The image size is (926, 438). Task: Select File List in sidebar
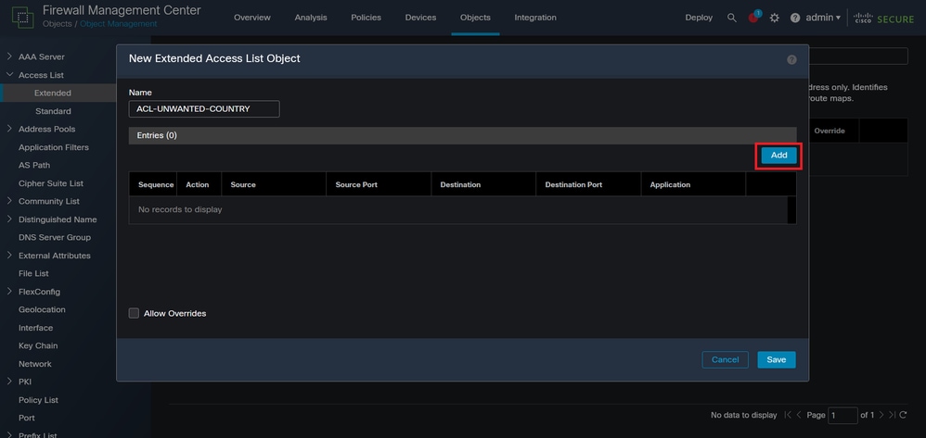tap(33, 273)
